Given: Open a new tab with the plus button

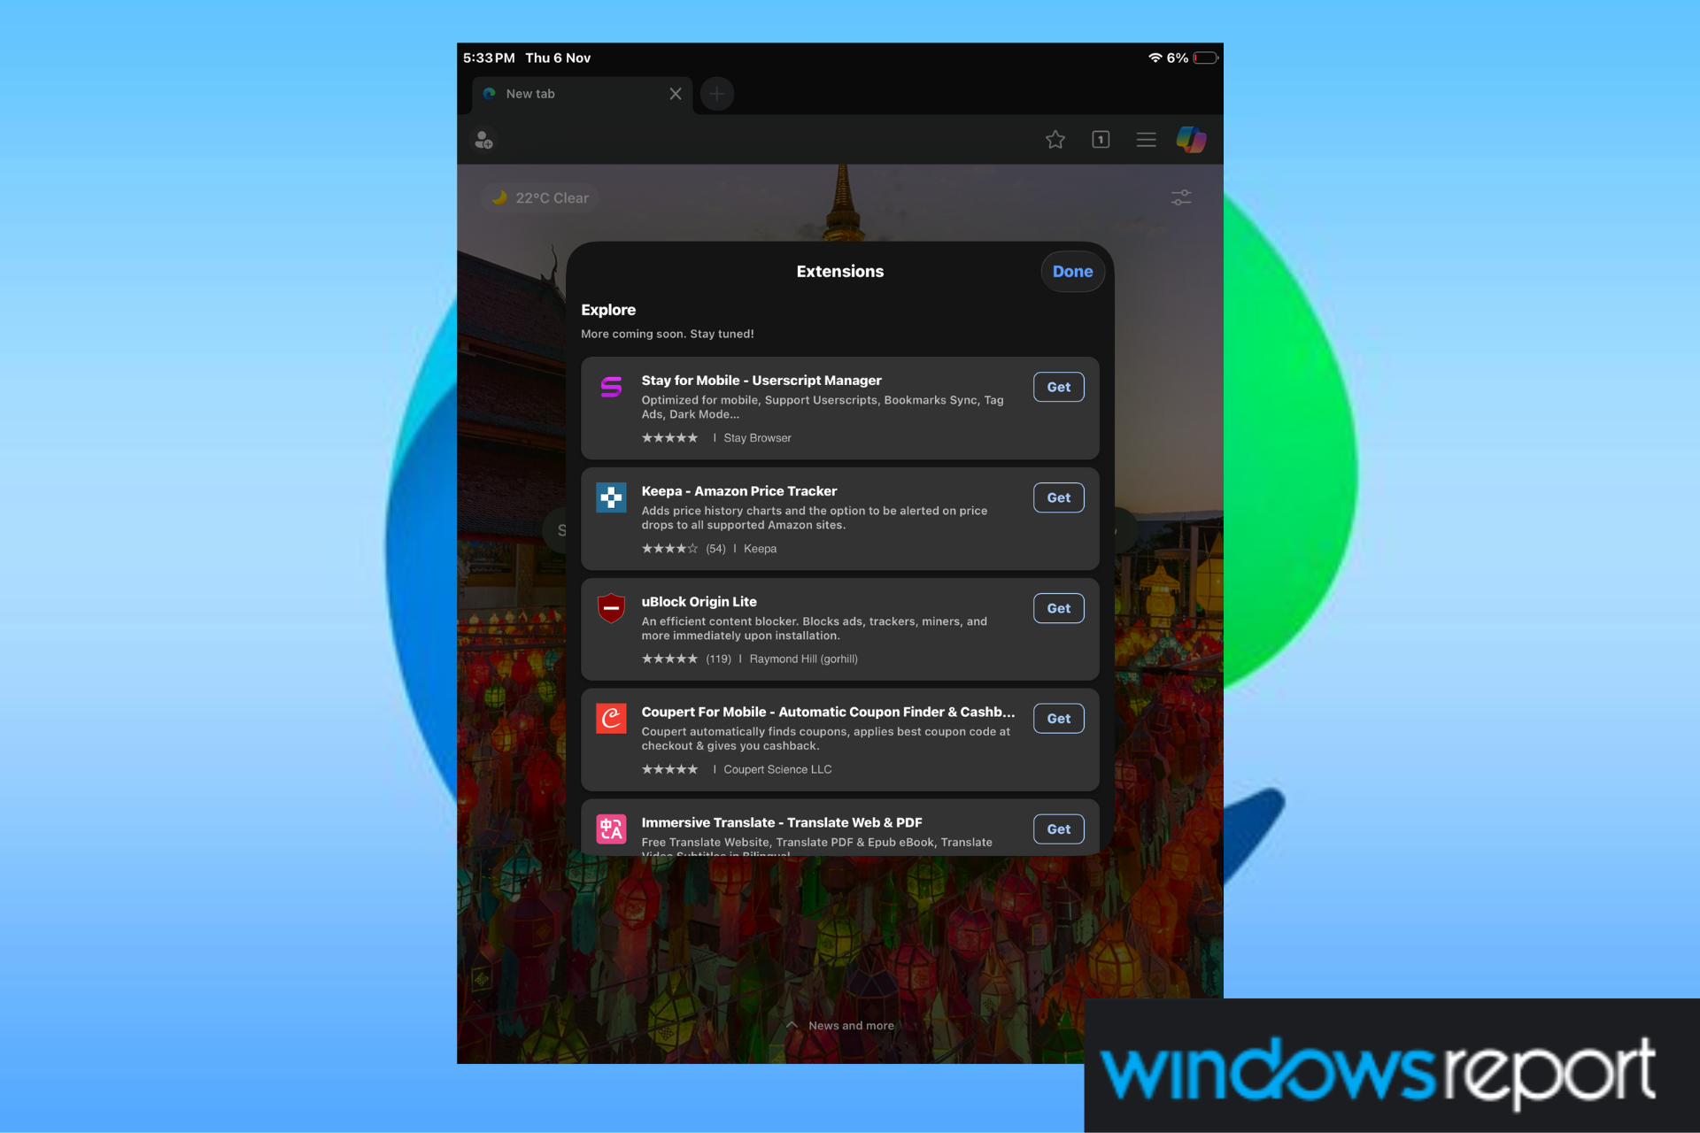Looking at the screenshot, I should click(716, 93).
